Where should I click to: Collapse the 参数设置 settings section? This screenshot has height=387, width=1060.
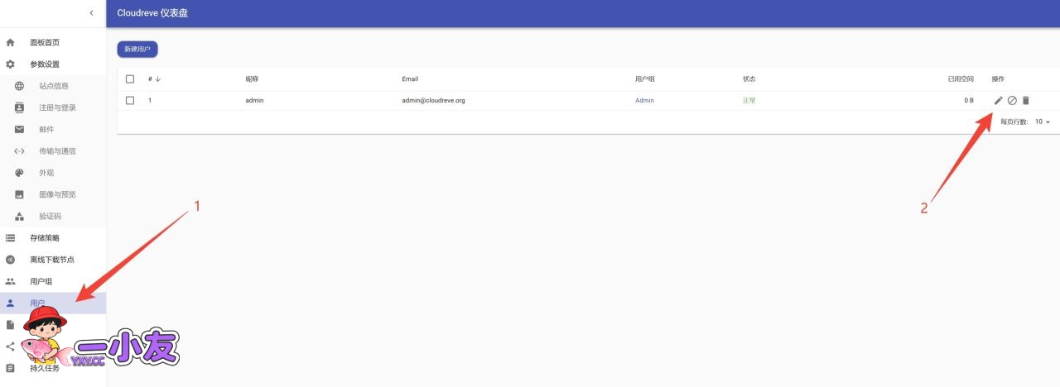tap(45, 64)
